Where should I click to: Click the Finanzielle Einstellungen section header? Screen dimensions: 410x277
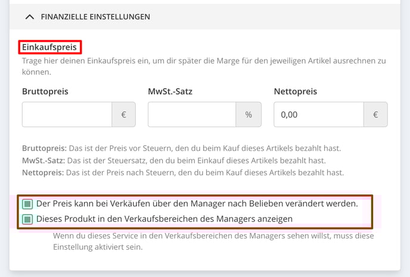(205, 17)
